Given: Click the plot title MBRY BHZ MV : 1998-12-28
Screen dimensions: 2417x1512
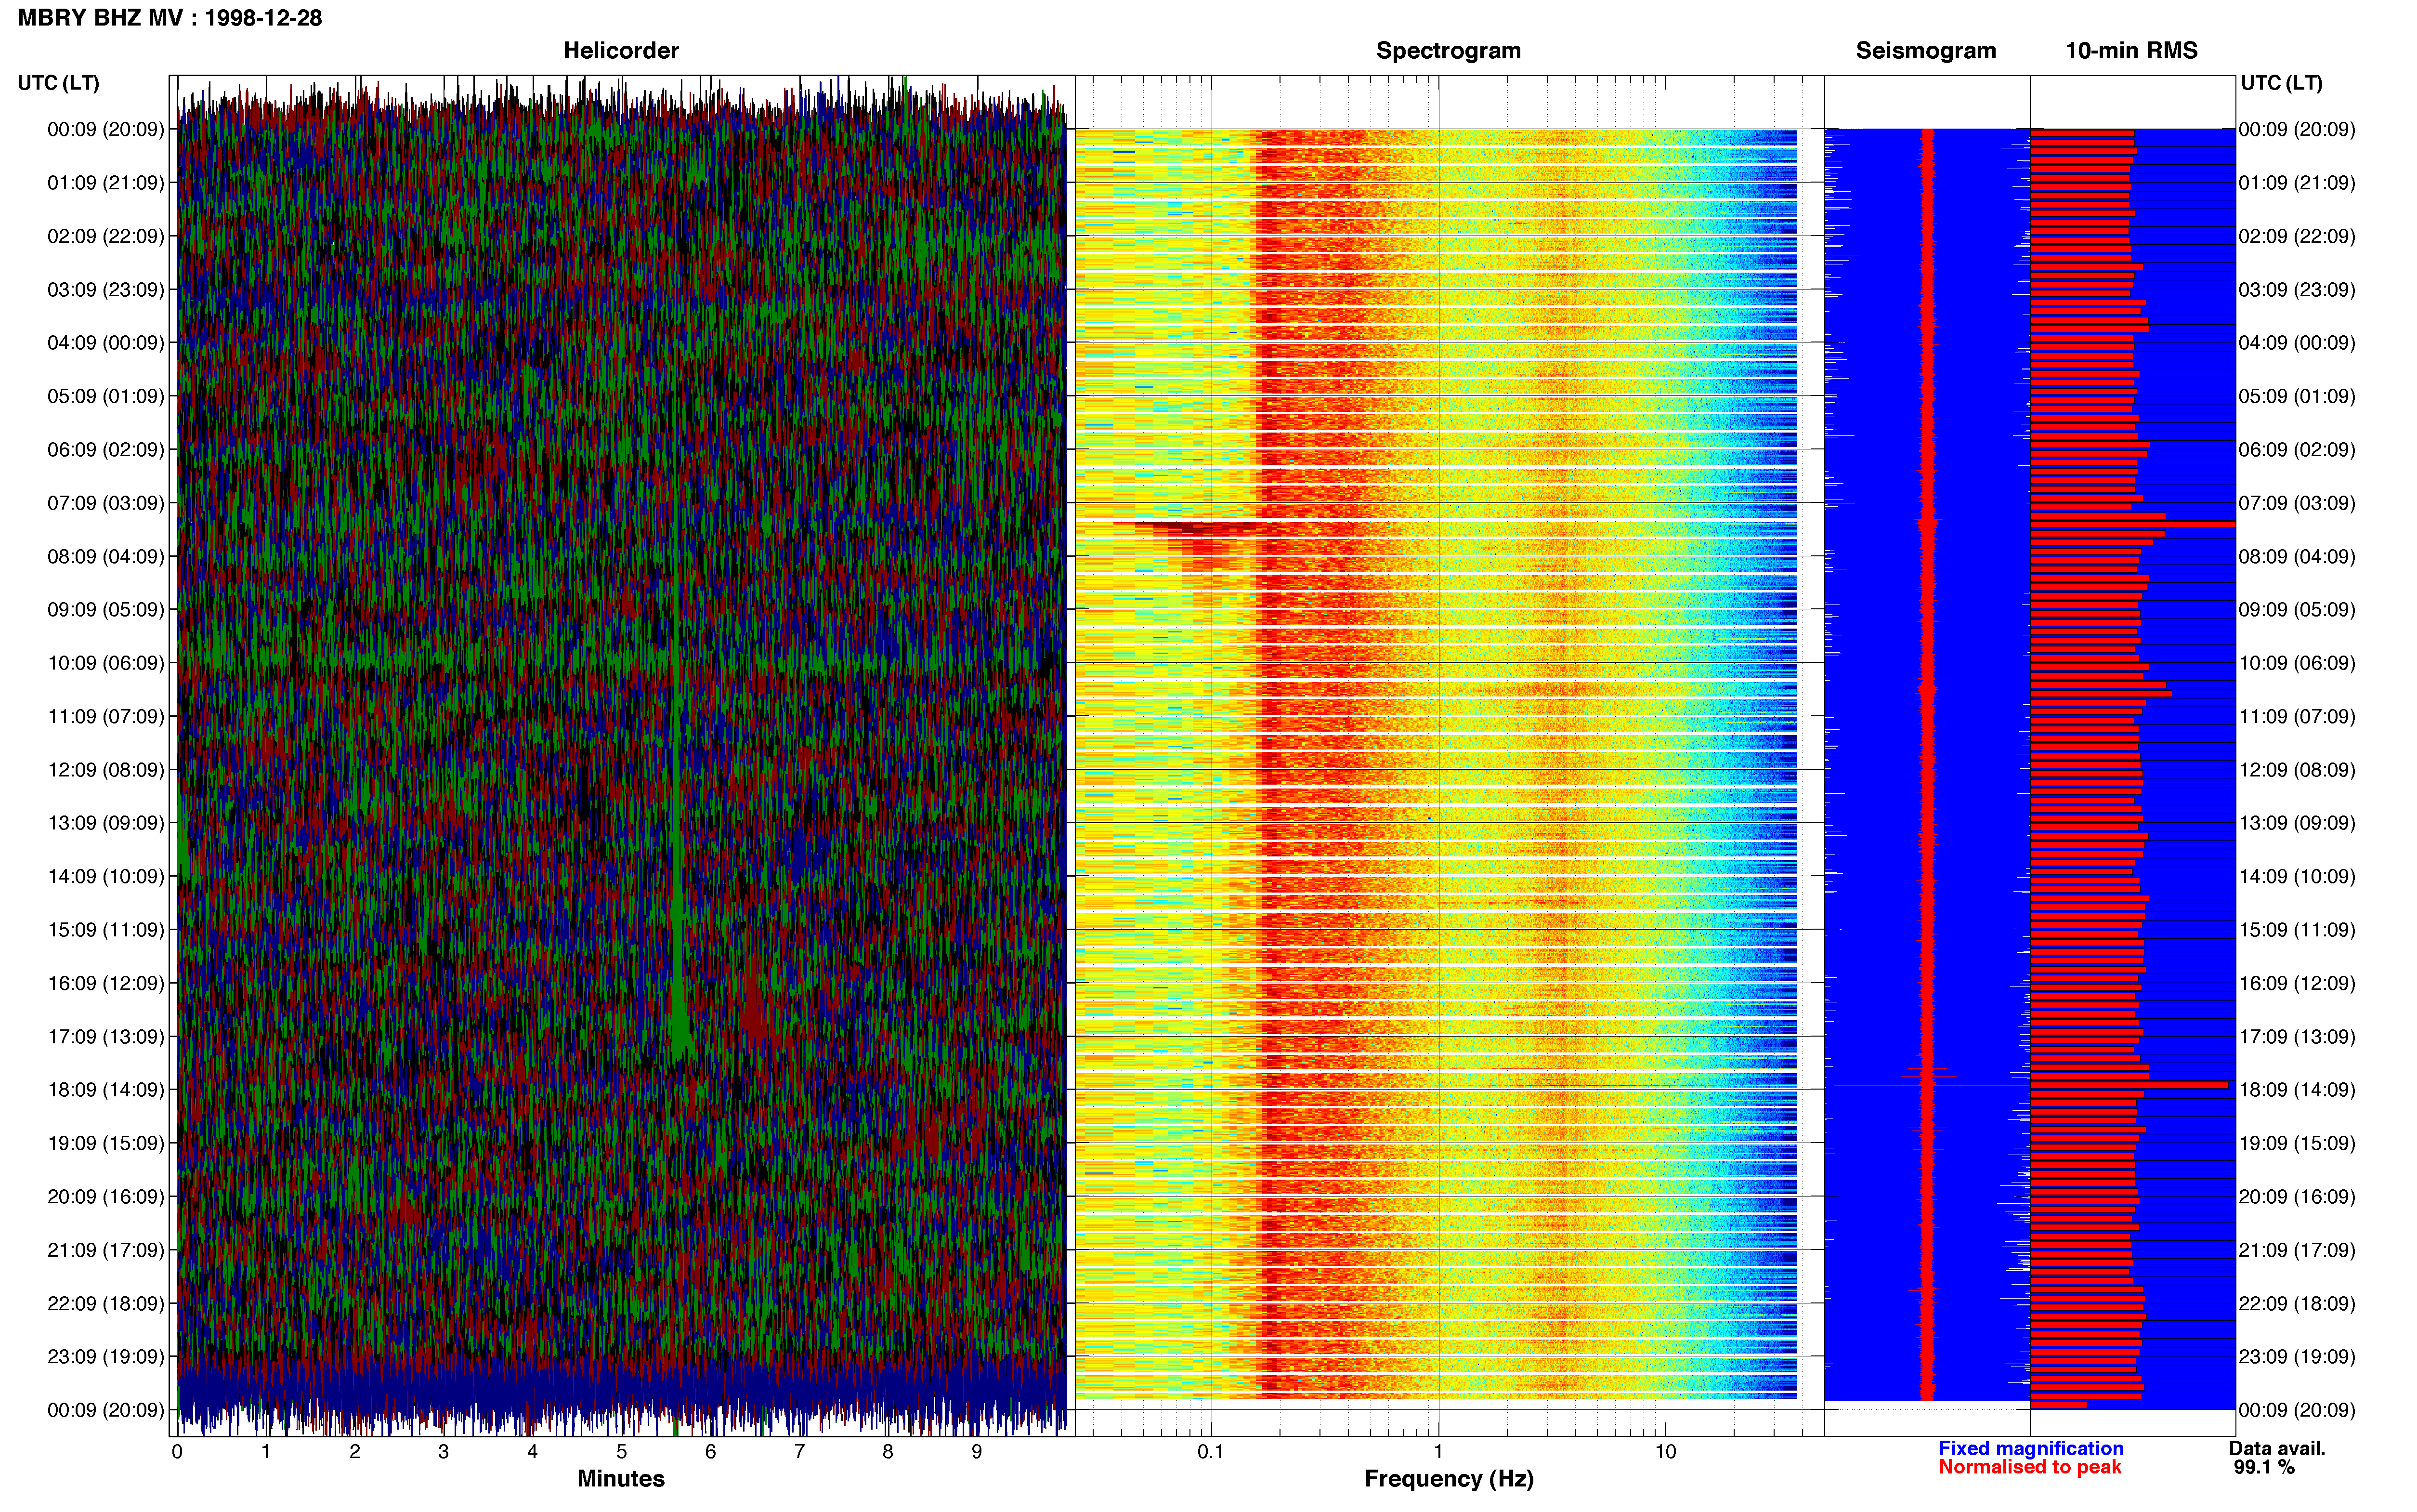Looking at the screenshot, I should [170, 18].
